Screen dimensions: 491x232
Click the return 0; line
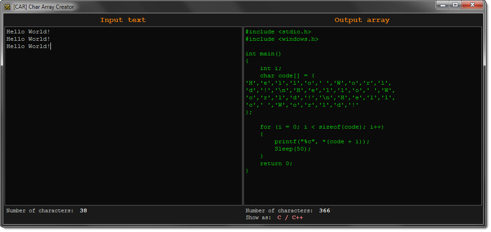pos(276,163)
